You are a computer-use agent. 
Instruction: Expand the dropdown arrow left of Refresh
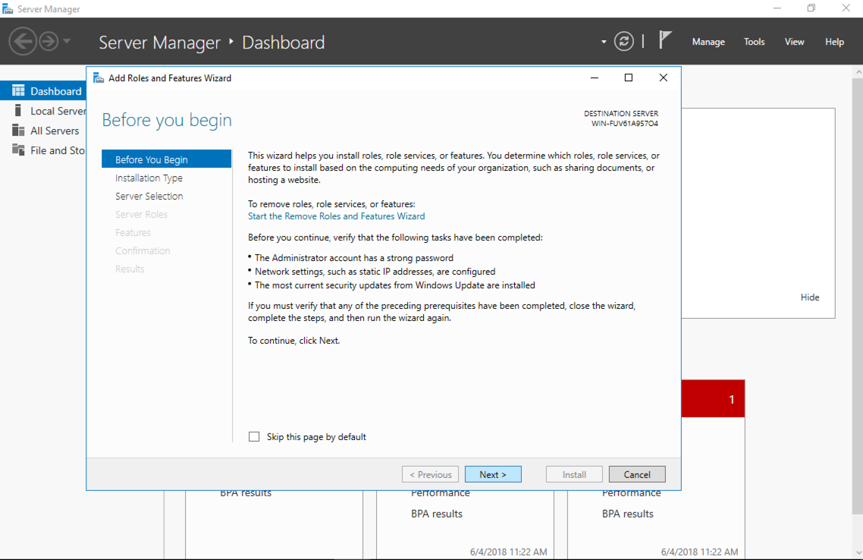pos(604,42)
